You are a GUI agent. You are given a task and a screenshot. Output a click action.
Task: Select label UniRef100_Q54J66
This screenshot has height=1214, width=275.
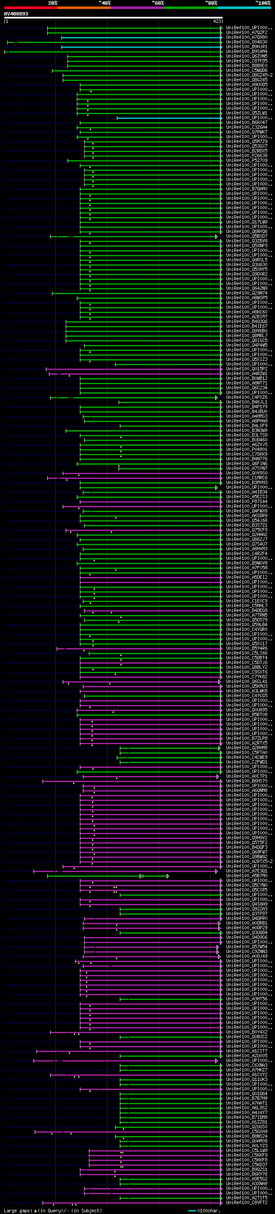[x=247, y=521]
